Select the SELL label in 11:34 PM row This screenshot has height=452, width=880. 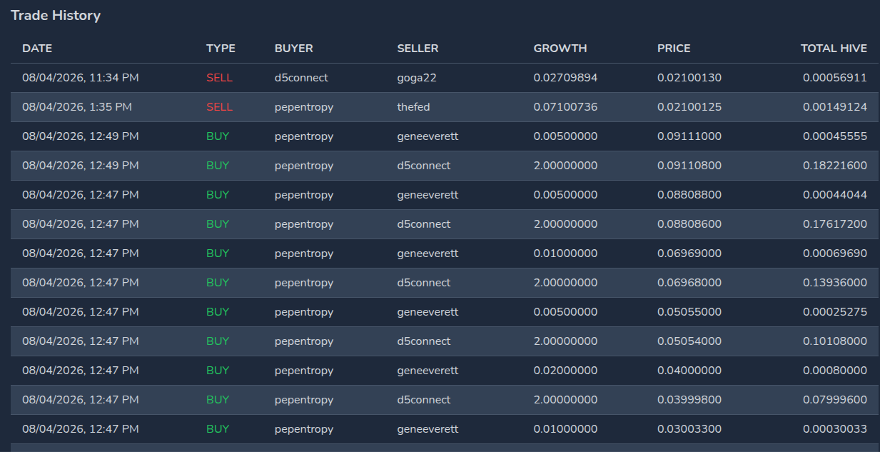[x=219, y=78]
